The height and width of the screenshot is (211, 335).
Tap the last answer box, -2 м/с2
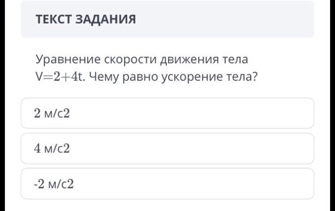(54, 183)
